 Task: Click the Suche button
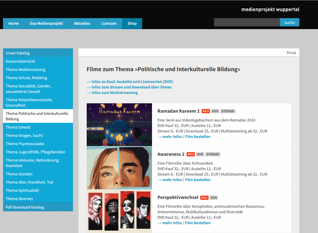[289, 22]
